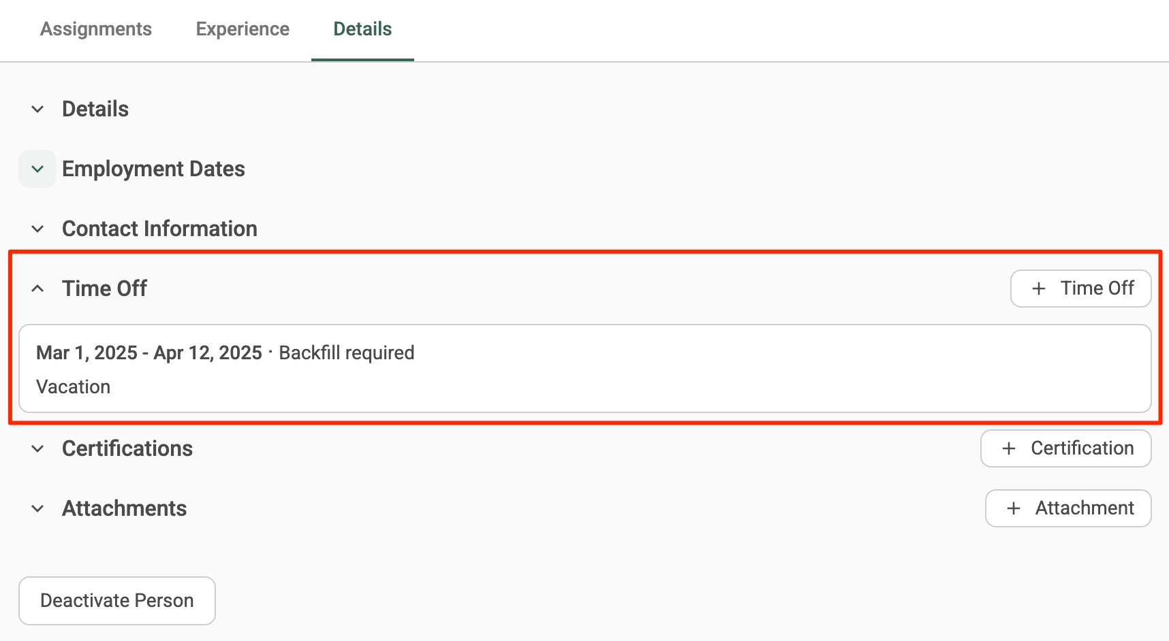Open the Experience tab
The width and height of the screenshot is (1169, 641).
point(243,29)
